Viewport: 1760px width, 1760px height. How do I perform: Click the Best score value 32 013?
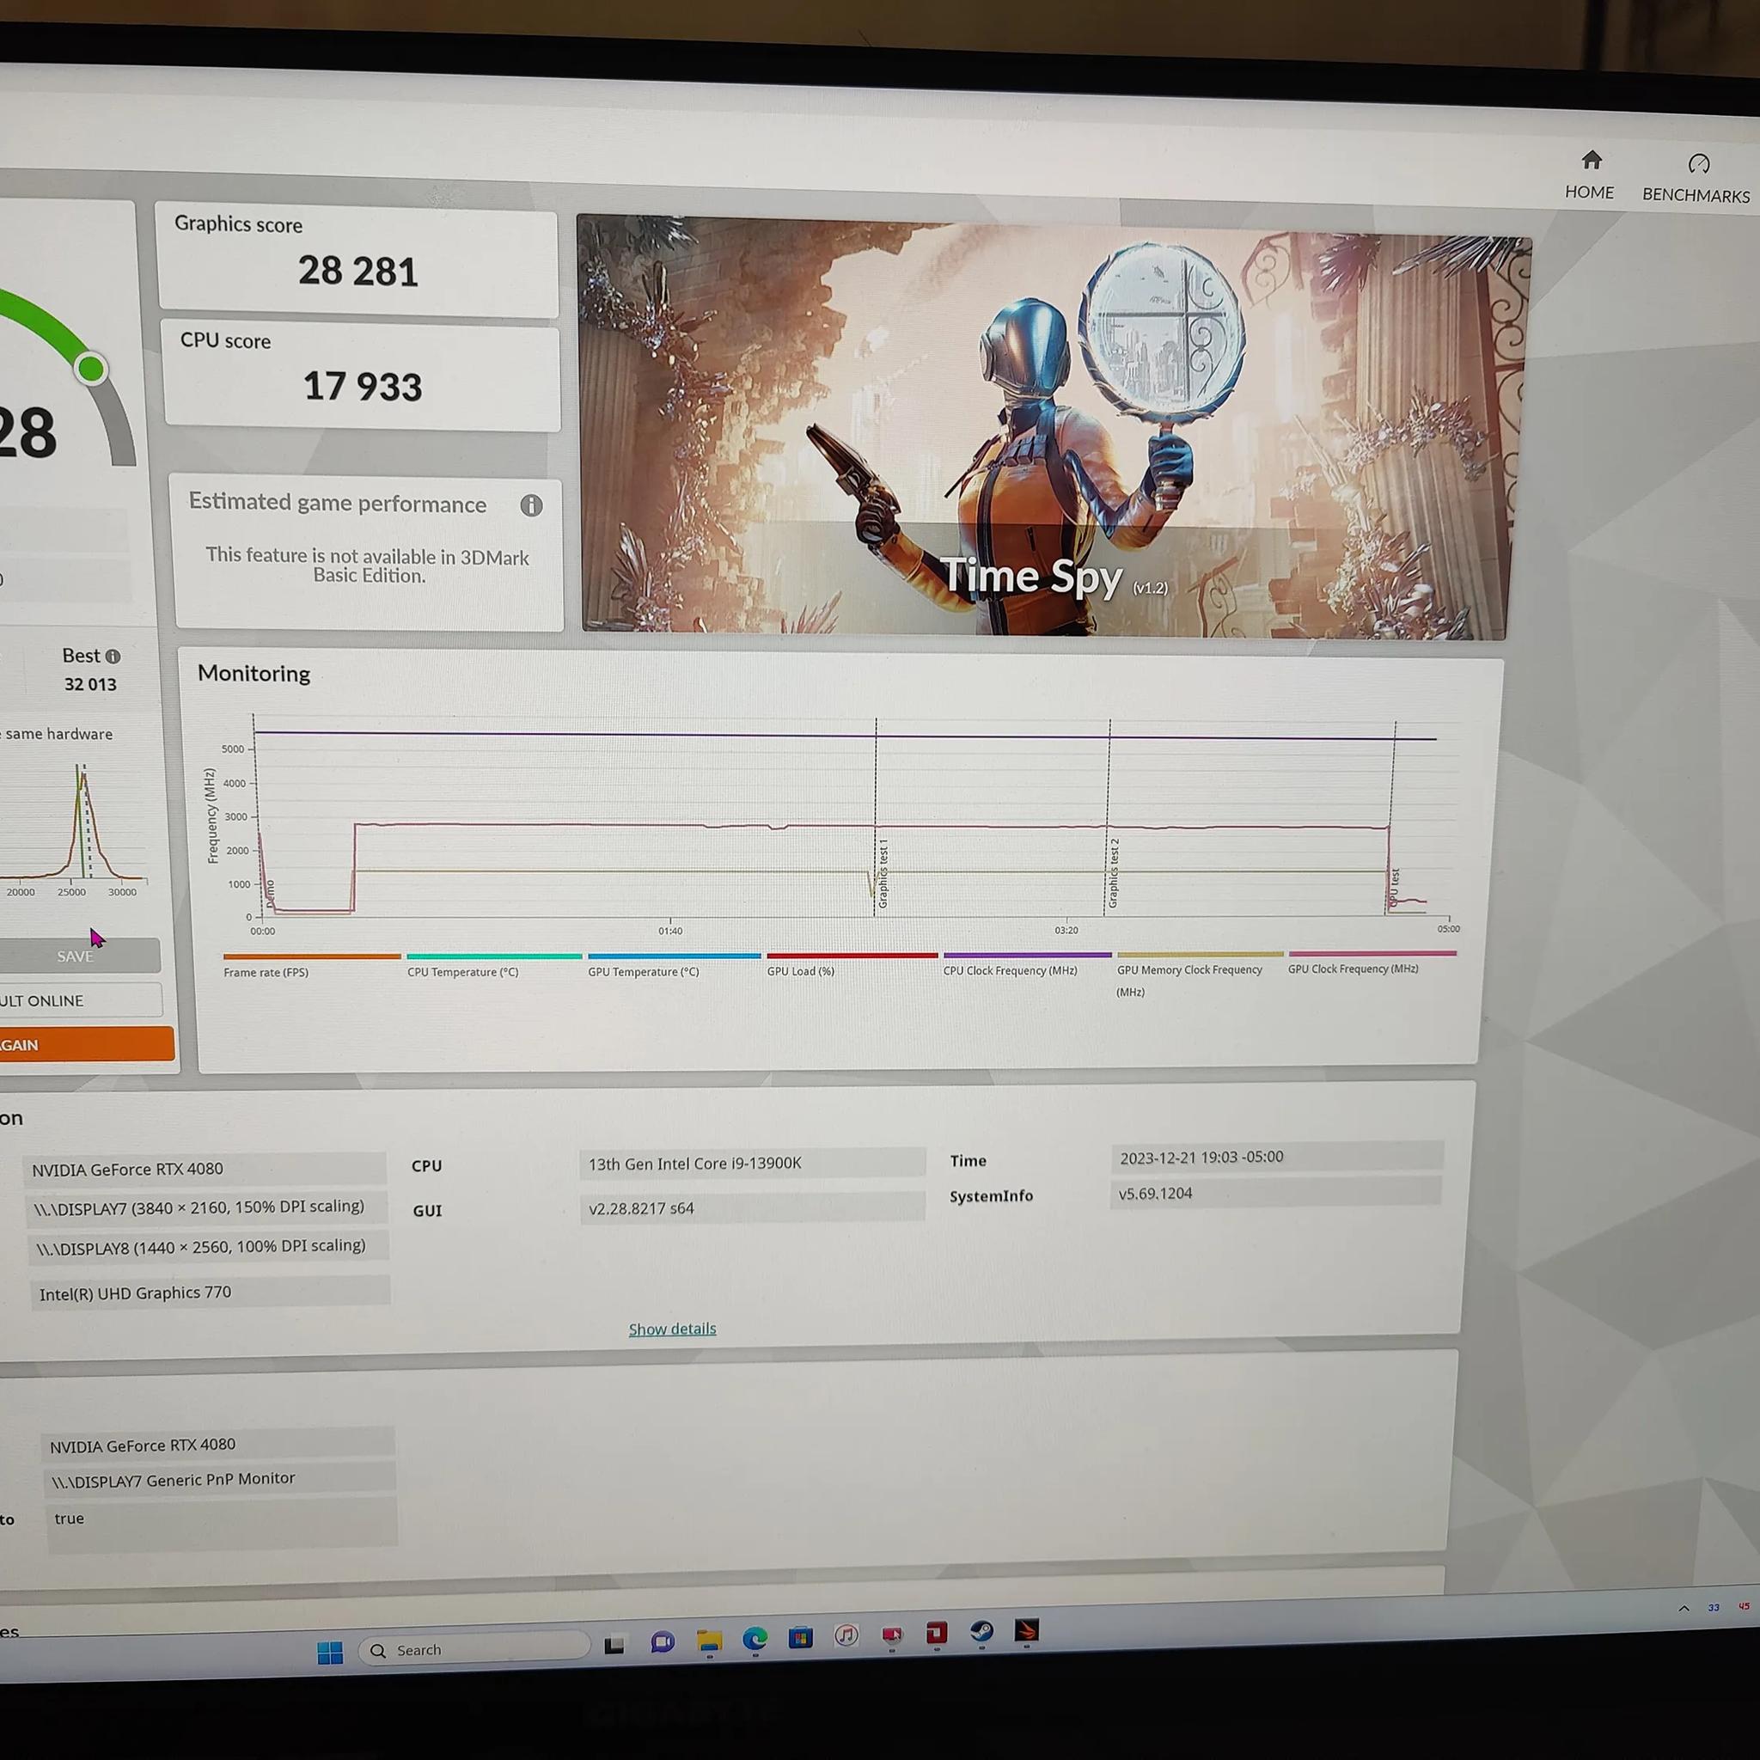[90, 684]
